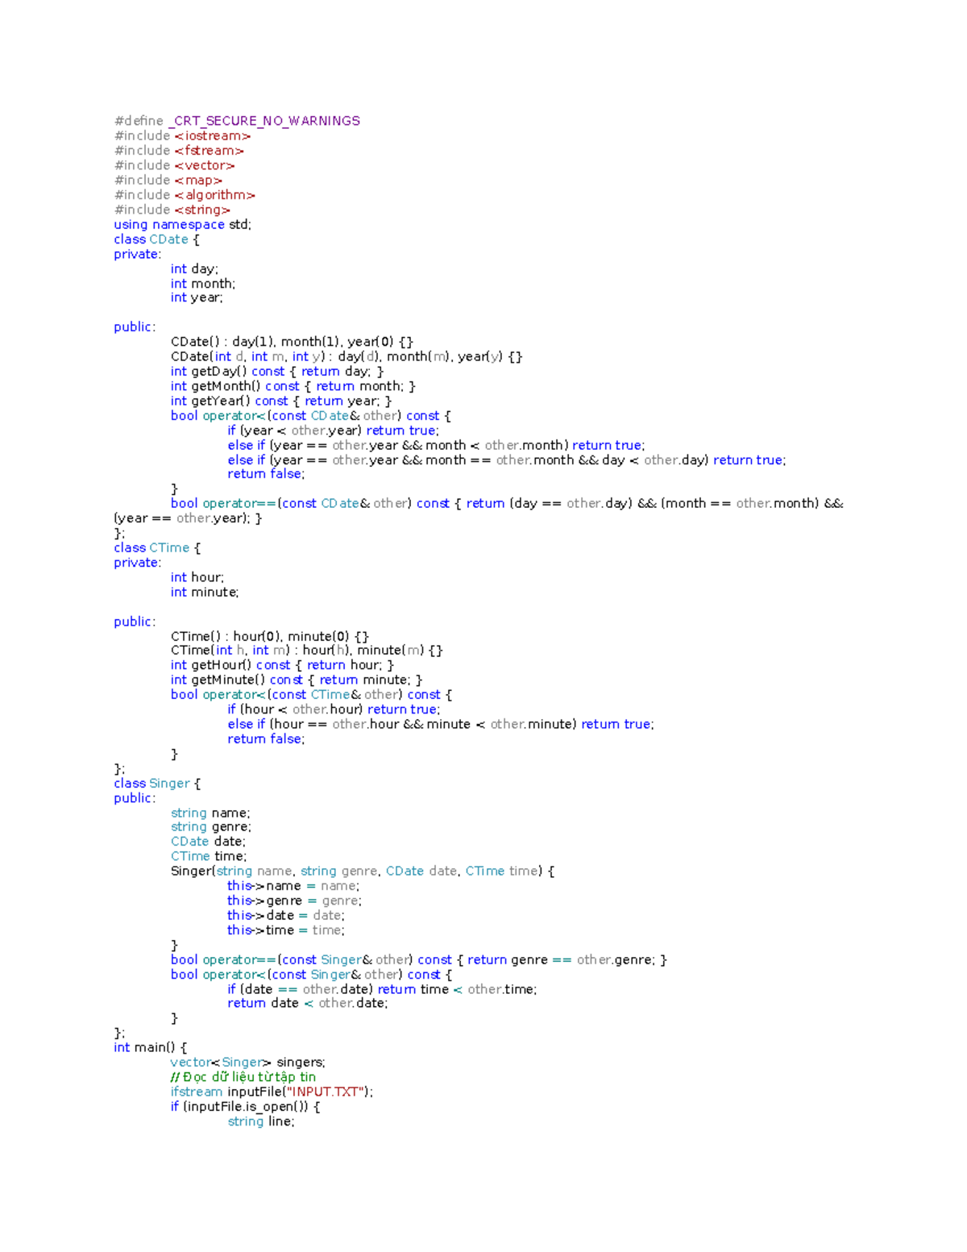The width and height of the screenshot is (967, 1252).
Task: Click the green Vietnamese comment line
Action: pos(243,1077)
